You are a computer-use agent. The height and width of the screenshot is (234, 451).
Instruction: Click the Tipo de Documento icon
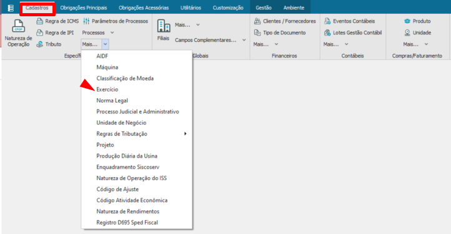(257, 33)
